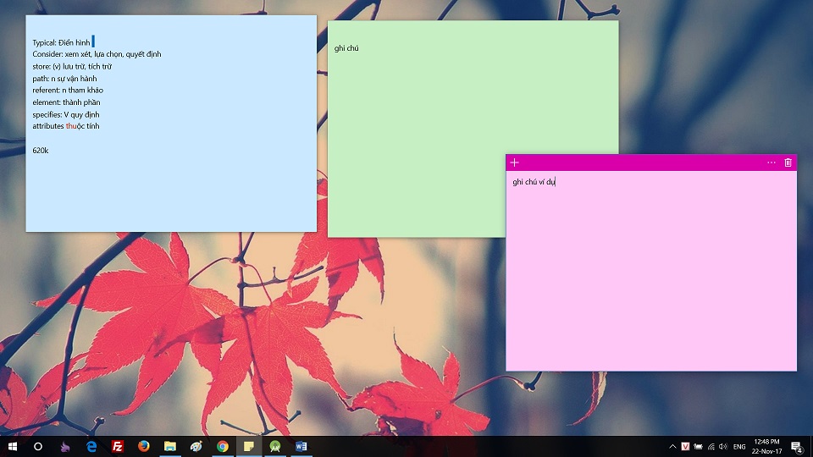The image size is (813, 457).
Task: Open the Windows Start menu
Action: pos(13,446)
